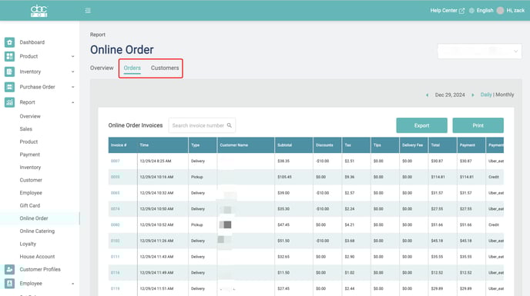Click the Export button
530x296 pixels.
point(421,125)
